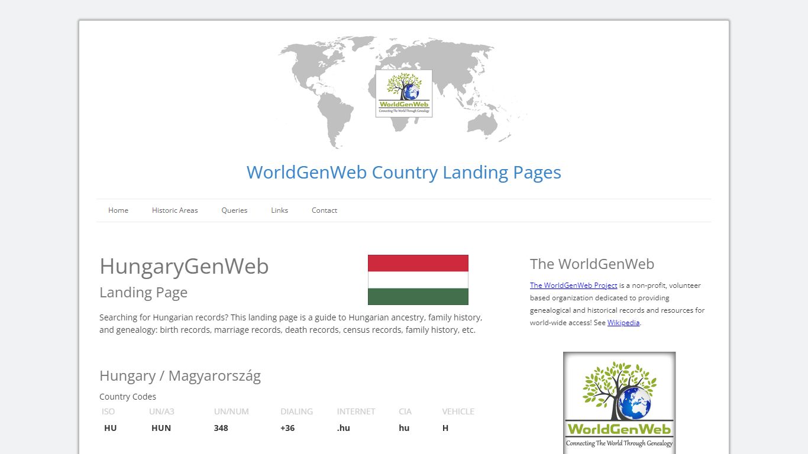The width and height of the screenshot is (808, 454).
Task: Go to the Queries page
Action: coord(234,210)
